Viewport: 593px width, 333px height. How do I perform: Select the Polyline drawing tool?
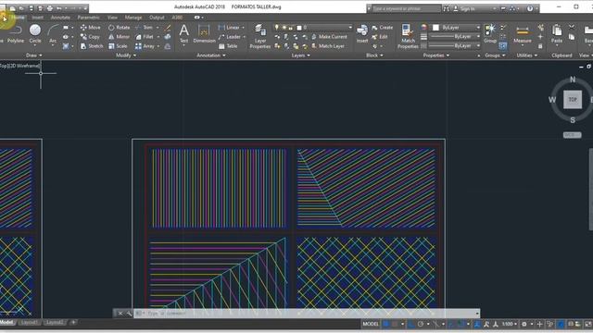(16, 33)
